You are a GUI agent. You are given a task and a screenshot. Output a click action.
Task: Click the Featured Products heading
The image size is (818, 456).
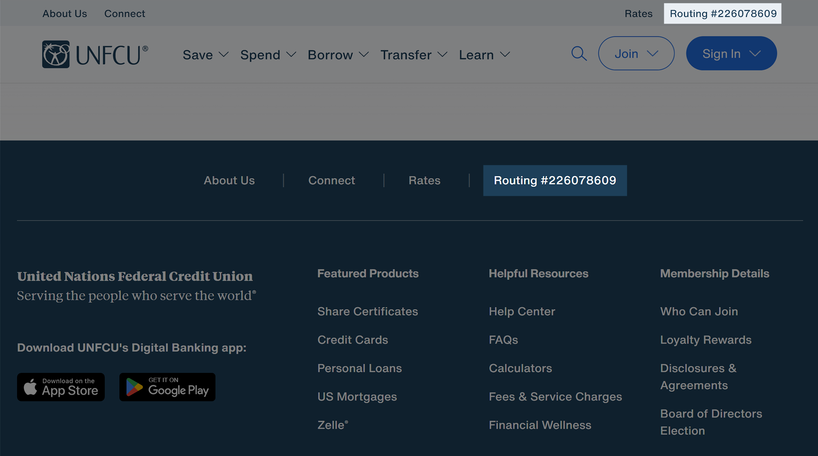coord(368,274)
